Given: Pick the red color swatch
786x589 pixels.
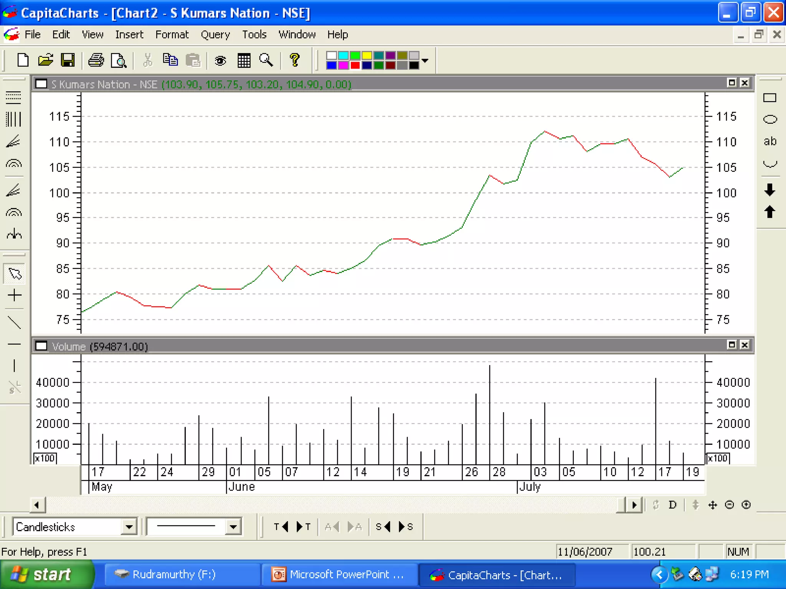Looking at the screenshot, I should [355, 65].
